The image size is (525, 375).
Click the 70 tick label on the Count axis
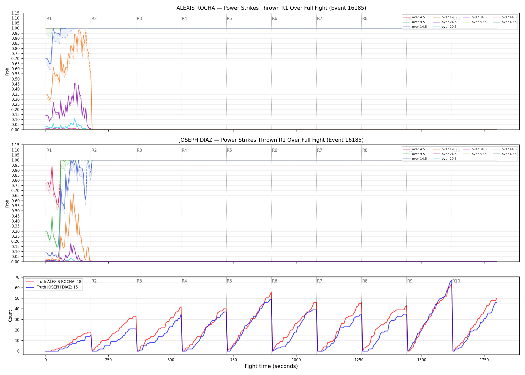coord(17,277)
